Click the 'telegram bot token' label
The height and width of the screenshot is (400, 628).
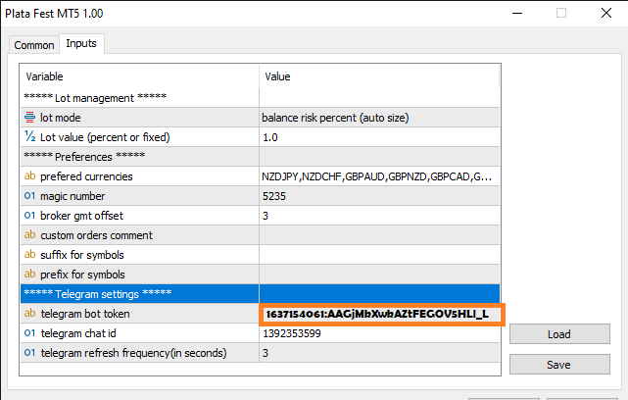click(x=85, y=314)
